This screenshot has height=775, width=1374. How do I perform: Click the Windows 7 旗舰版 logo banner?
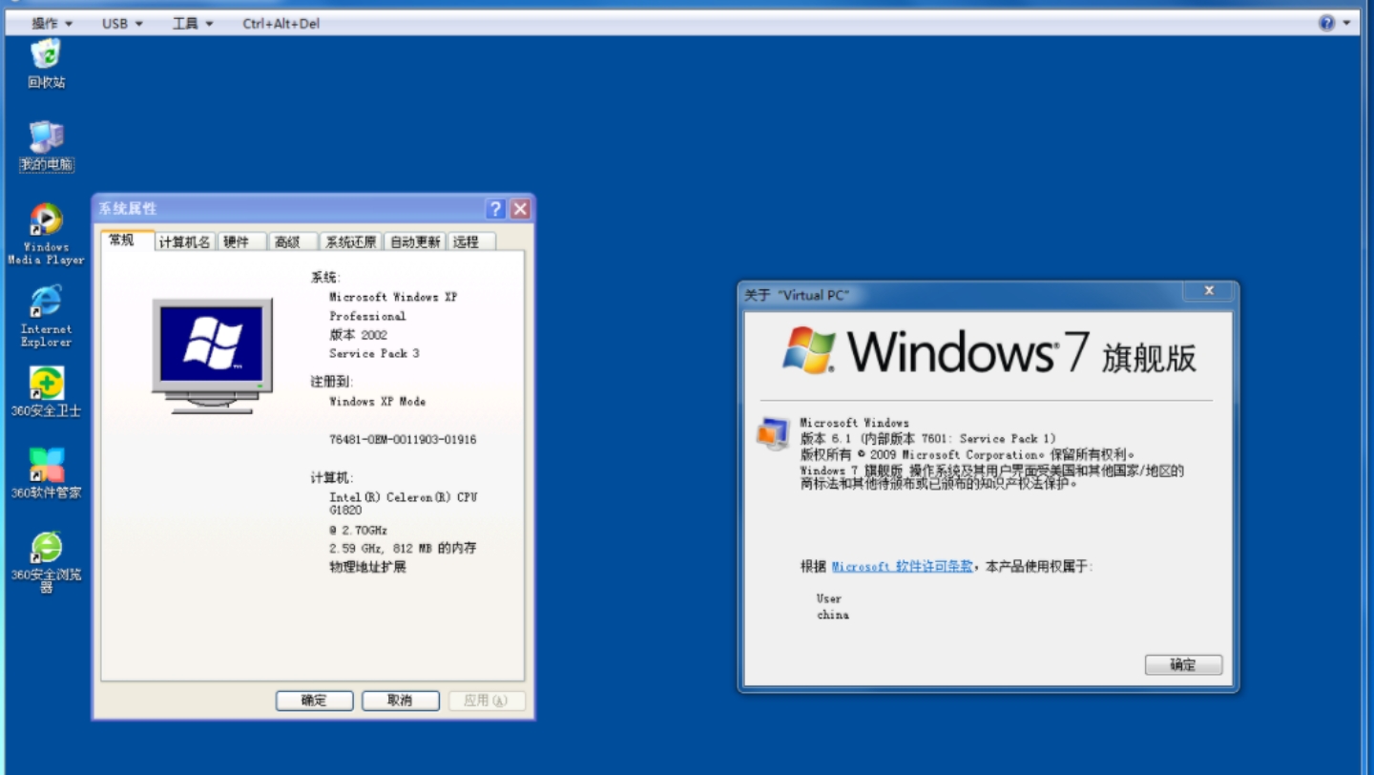pyautogui.click(x=989, y=351)
